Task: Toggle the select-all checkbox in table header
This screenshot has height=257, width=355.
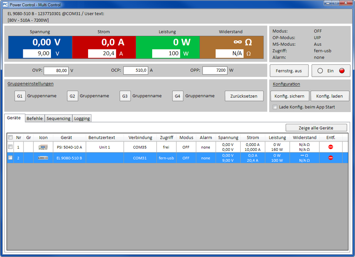Action: [10, 137]
